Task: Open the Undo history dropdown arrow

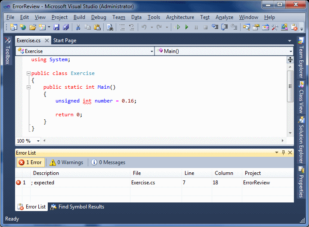Action: point(152,27)
